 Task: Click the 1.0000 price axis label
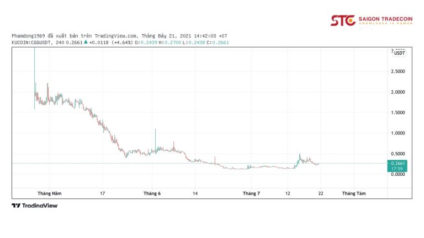pyautogui.click(x=399, y=133)
